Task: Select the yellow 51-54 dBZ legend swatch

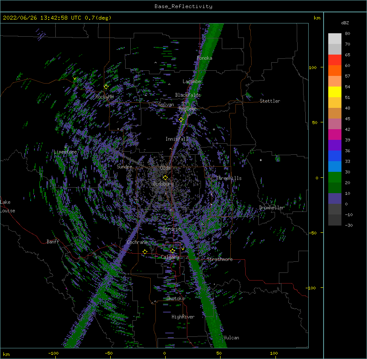Action: pos(335,92)
